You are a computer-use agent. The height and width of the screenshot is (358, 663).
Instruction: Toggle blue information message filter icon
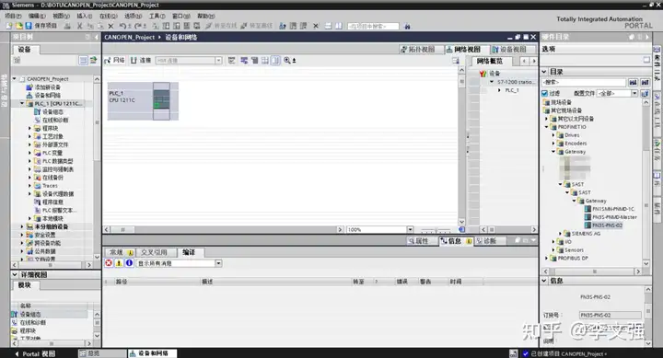click(x=130, y=263)
